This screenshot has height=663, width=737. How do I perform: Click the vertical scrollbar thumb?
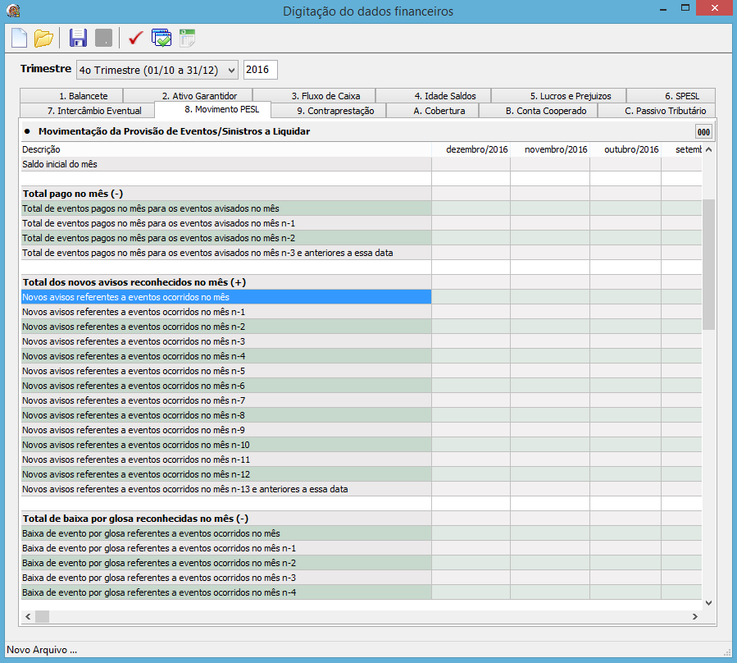coord(709,264)
